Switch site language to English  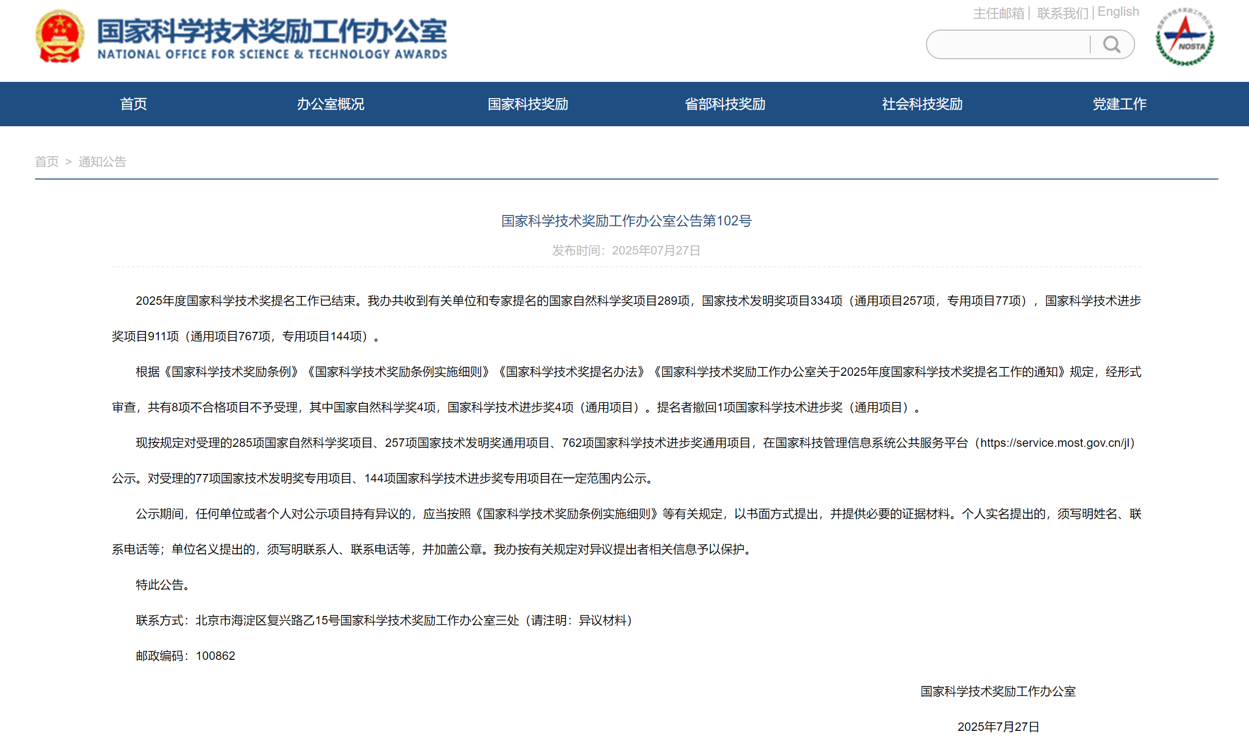(1118, 12)
